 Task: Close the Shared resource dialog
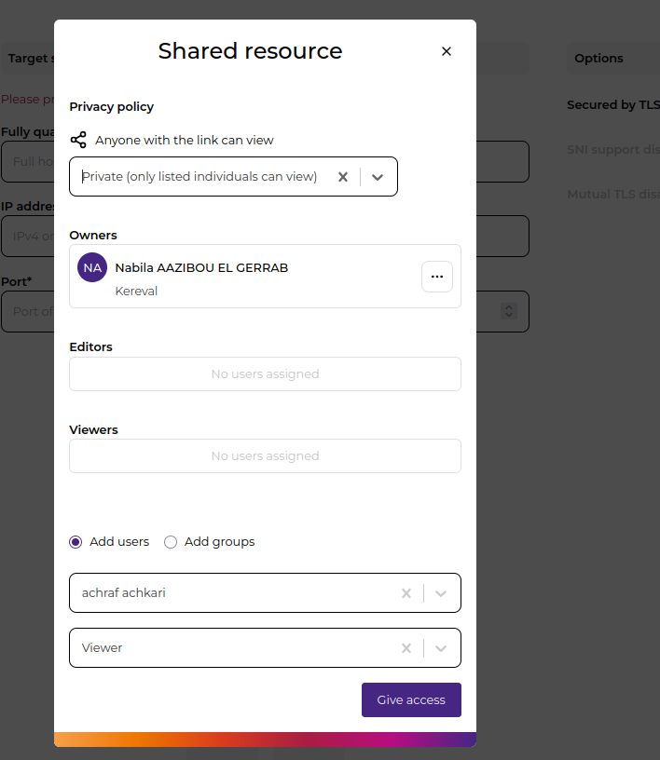point(446,51)
